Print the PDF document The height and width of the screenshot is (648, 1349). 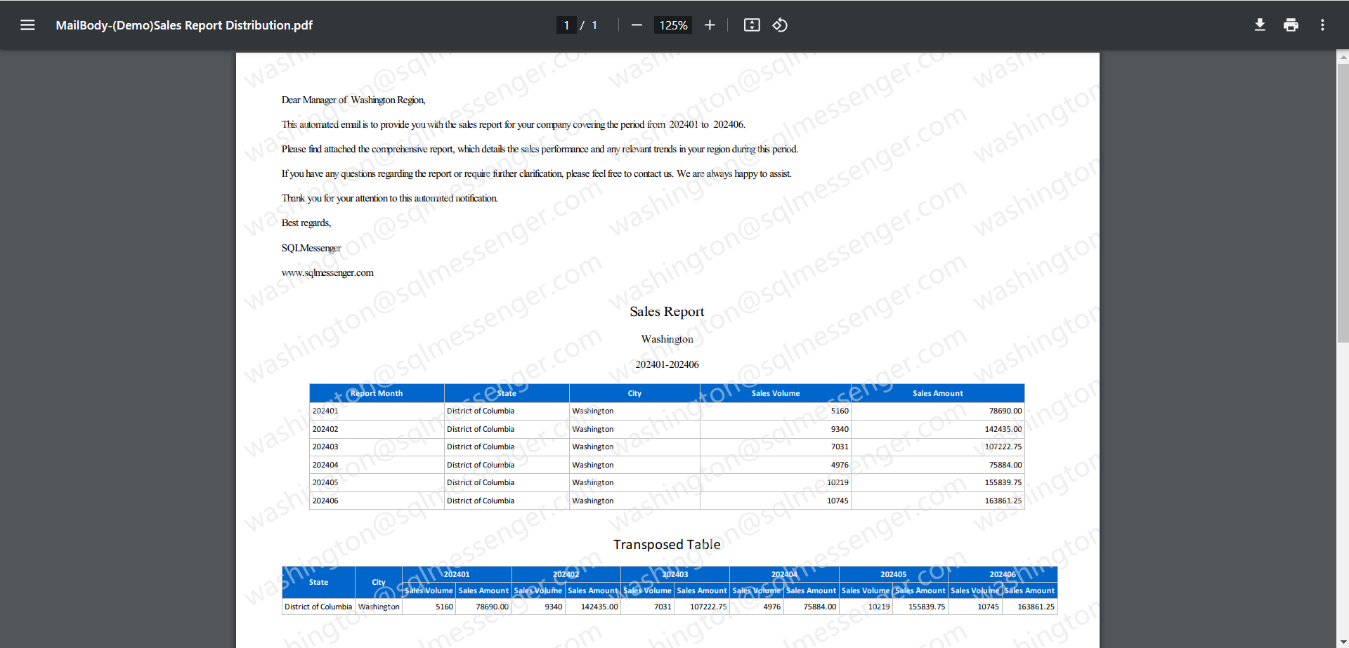click(1291, 25)
